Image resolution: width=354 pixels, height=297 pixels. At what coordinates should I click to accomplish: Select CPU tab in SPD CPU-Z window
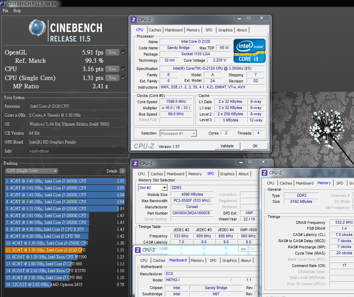pyautogui.click(x=141, y=174)
